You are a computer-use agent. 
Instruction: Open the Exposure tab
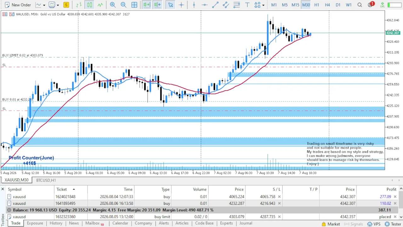(35, 223)
